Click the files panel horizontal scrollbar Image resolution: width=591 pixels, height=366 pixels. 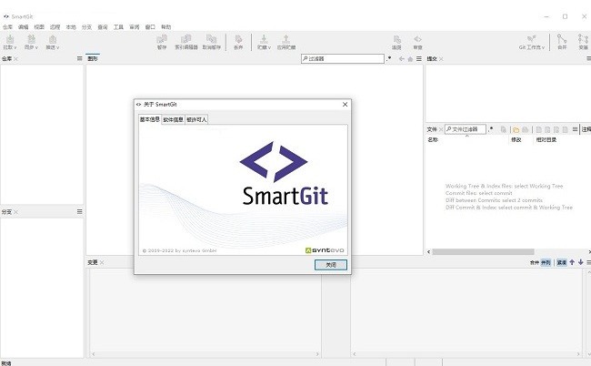pos(500,251)
